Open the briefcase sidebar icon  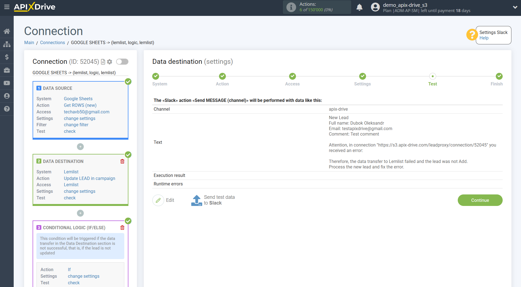[7, 70]
